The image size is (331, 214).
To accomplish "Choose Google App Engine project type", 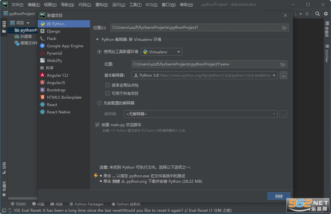I will [x=64, y=46].
